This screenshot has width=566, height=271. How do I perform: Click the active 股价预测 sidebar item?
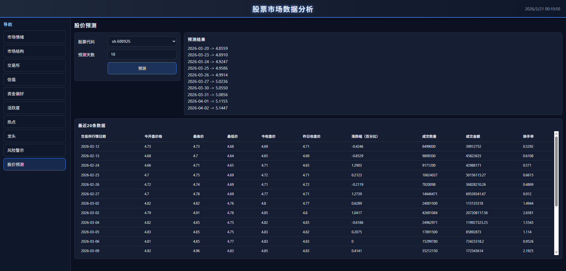coord(34,165)
